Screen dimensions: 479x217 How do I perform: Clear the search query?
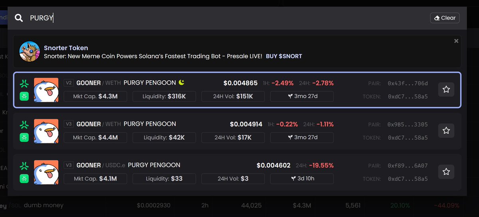[x=445, y=18]
